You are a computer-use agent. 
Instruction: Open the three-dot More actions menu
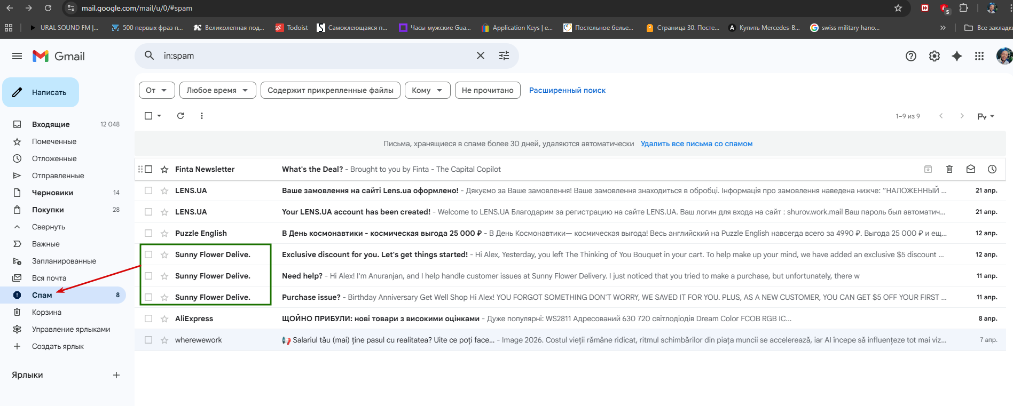(202, 116)
